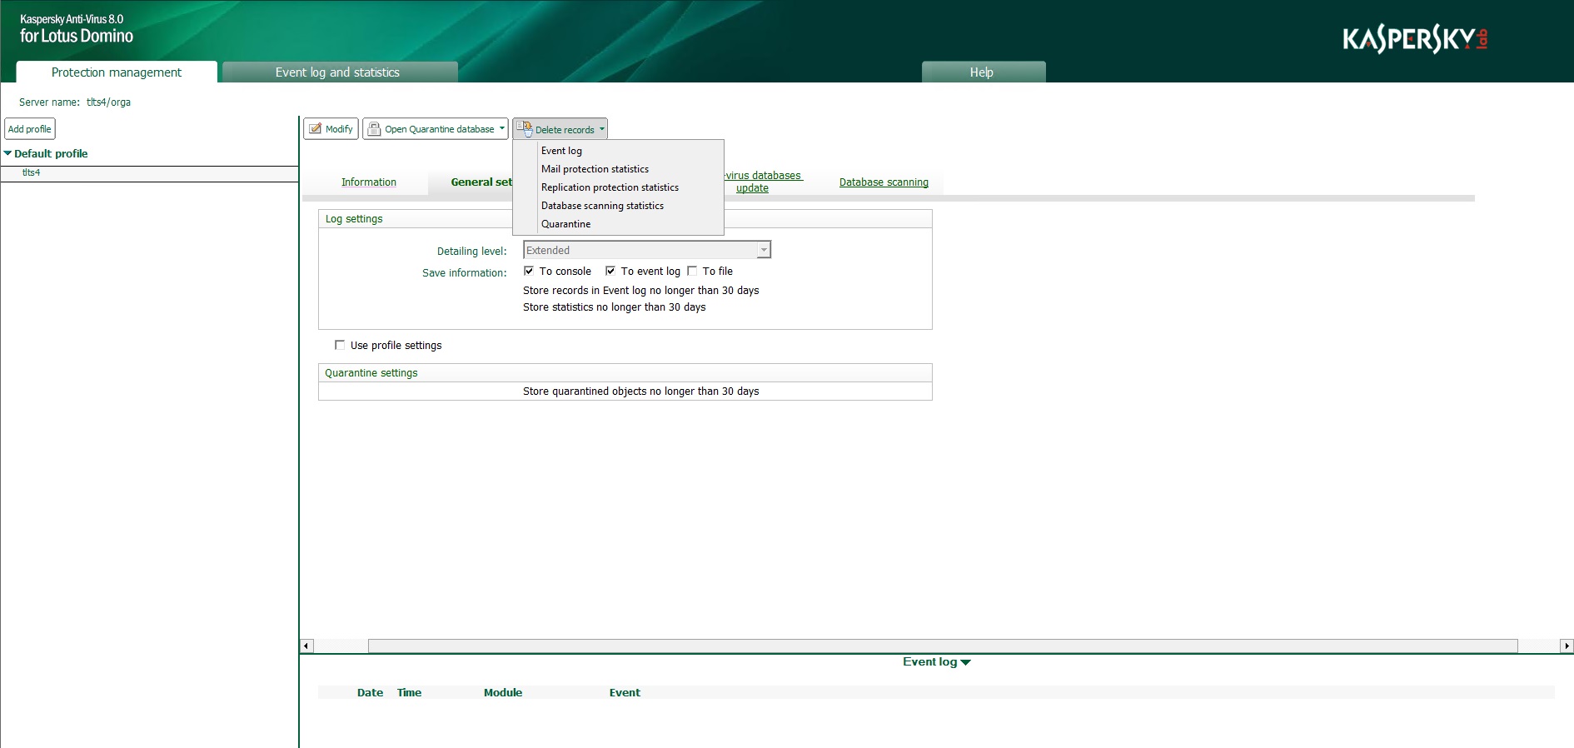Click the right scroll arrow of horizontal scrollbar

click(x=1567, y=646)
